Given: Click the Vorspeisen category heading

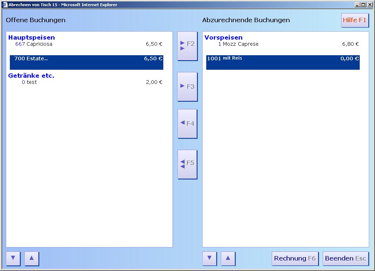Looking at the screenshot, I should click(223, 37).
